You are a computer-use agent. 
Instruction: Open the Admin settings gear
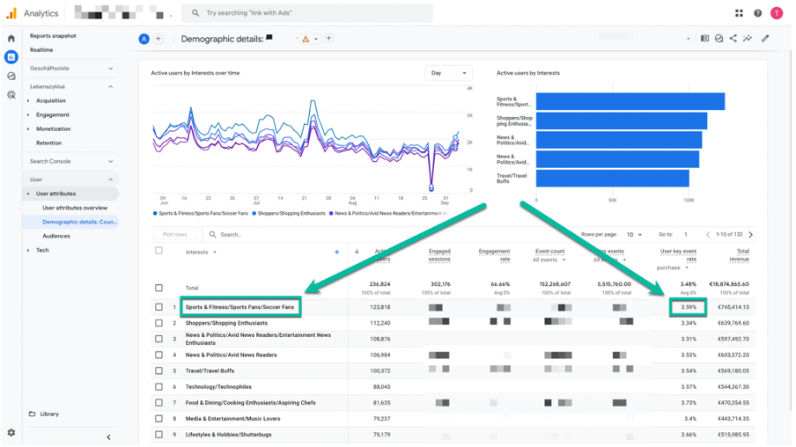point(11,432)
